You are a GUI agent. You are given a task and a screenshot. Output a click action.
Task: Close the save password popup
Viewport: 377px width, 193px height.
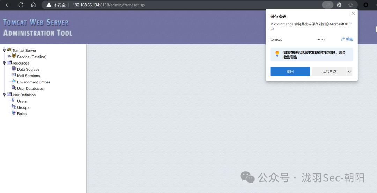point(353,14)
